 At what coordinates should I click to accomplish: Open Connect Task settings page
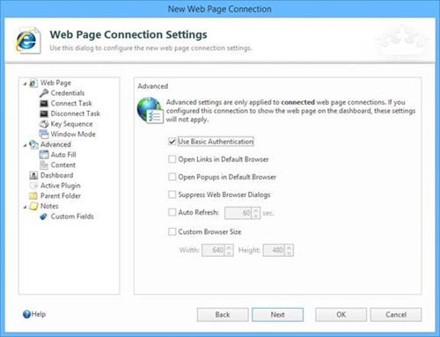(71, 104)
